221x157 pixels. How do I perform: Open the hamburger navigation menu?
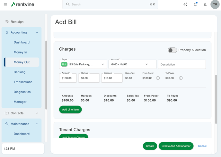click(5, 4)
